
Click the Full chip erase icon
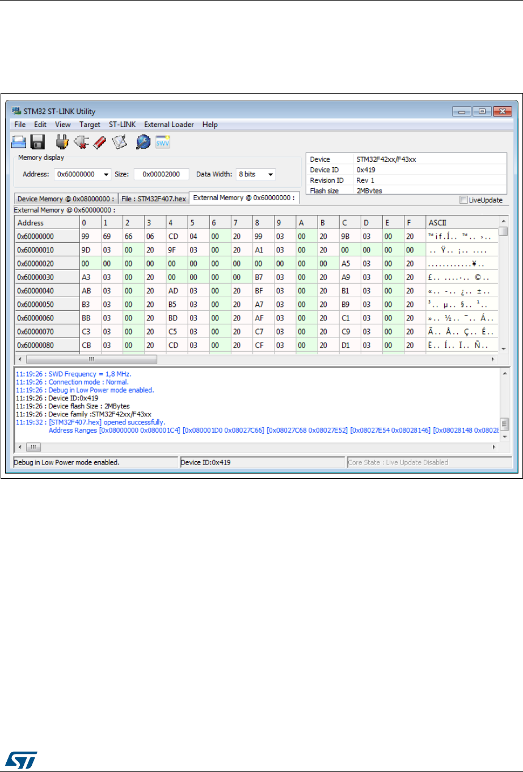100,142
